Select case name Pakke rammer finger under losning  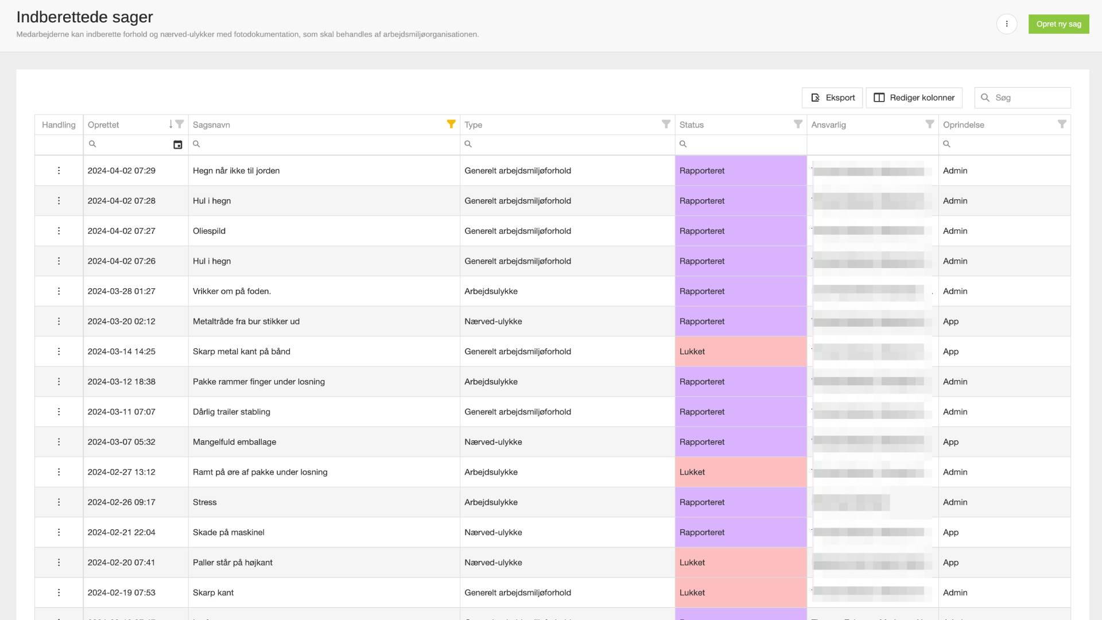(x=258, y=382)
